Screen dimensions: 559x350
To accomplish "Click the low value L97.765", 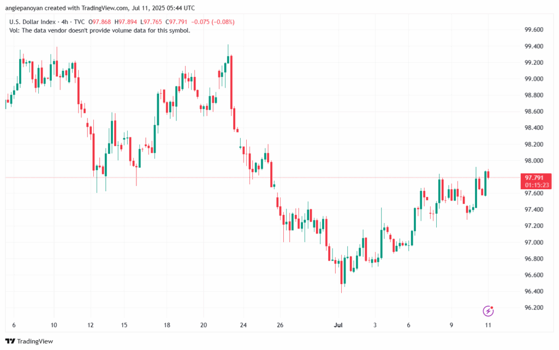I will click(x=151, y=22).
